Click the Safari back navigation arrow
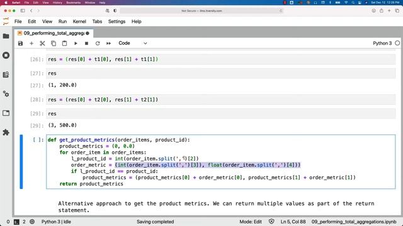Screen dimensions: 403x226 31,11
